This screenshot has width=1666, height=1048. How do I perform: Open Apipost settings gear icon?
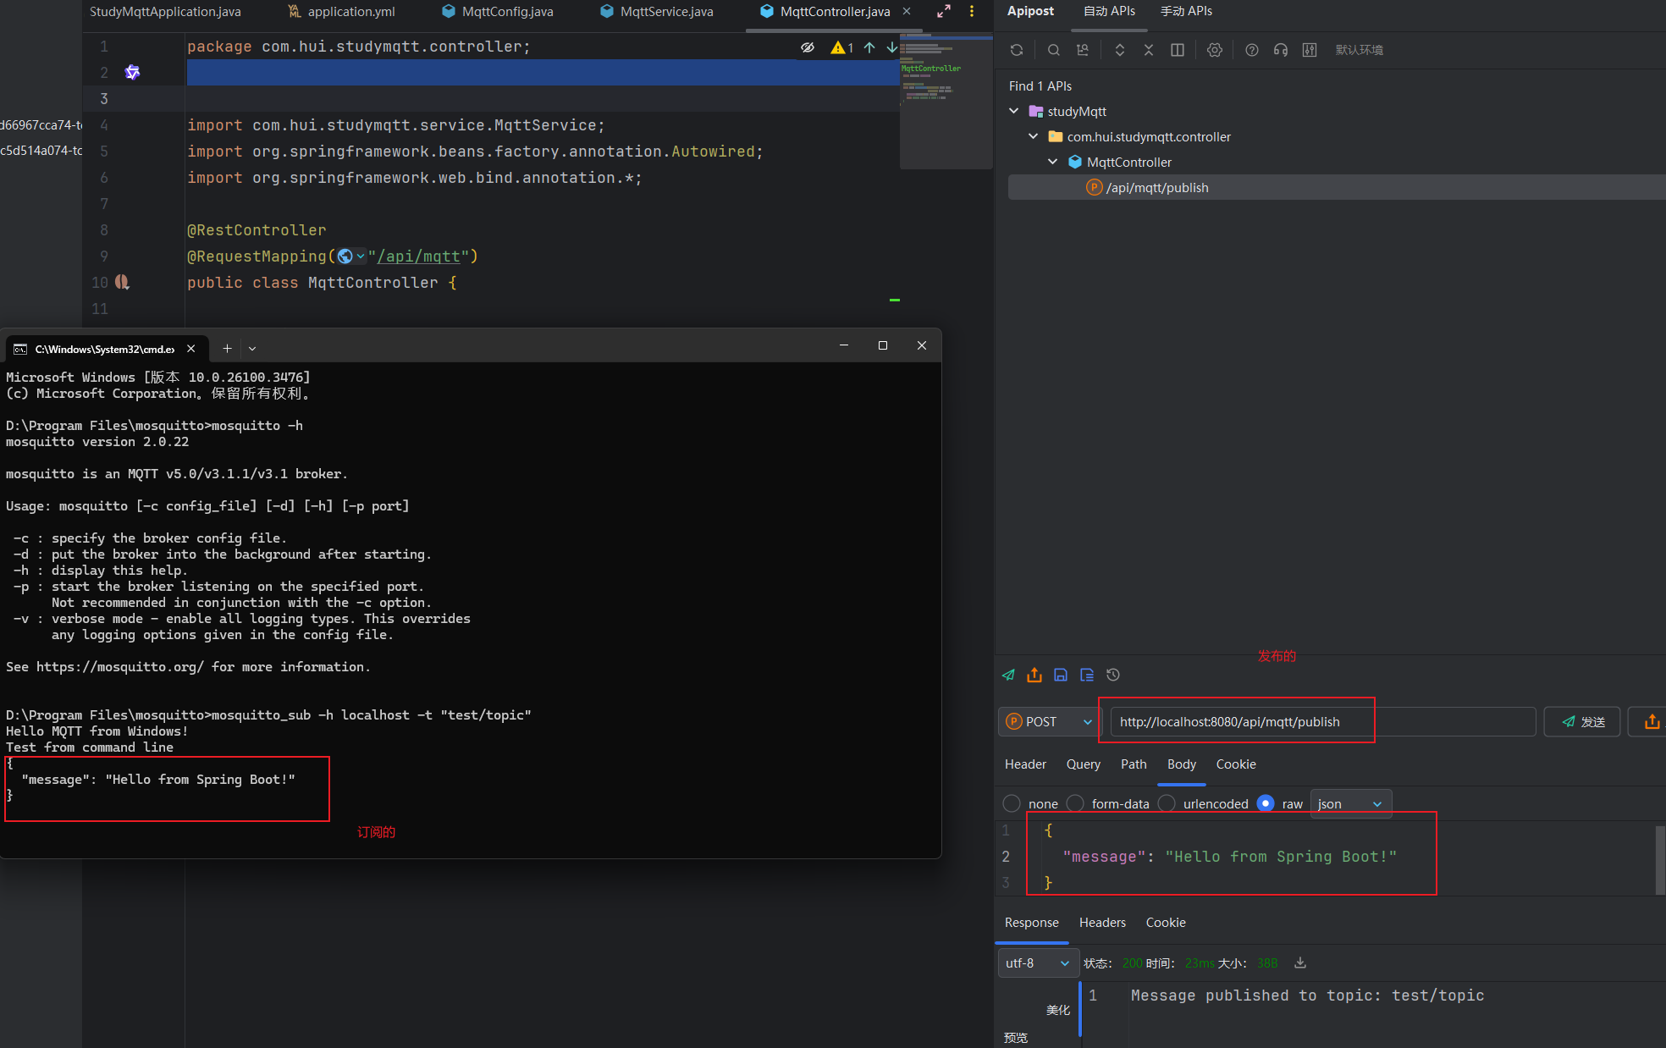1215,50
